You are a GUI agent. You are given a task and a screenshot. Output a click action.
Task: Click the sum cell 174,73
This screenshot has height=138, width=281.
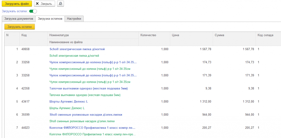point(250,62)
